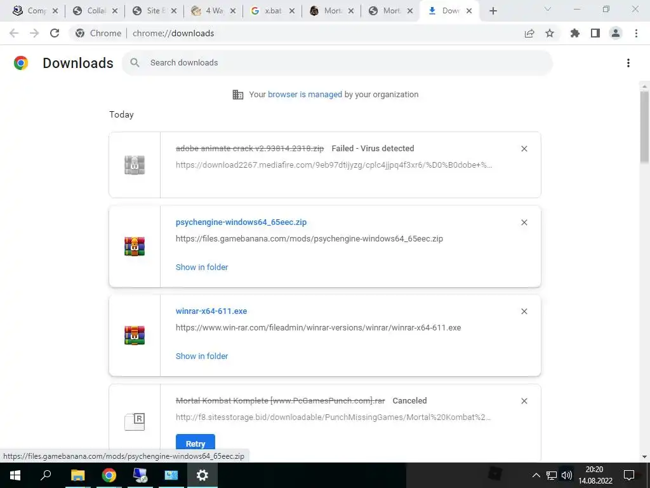Close the Comp tab
Viewport: 650px width, 488px height.
tap(55, 11)
